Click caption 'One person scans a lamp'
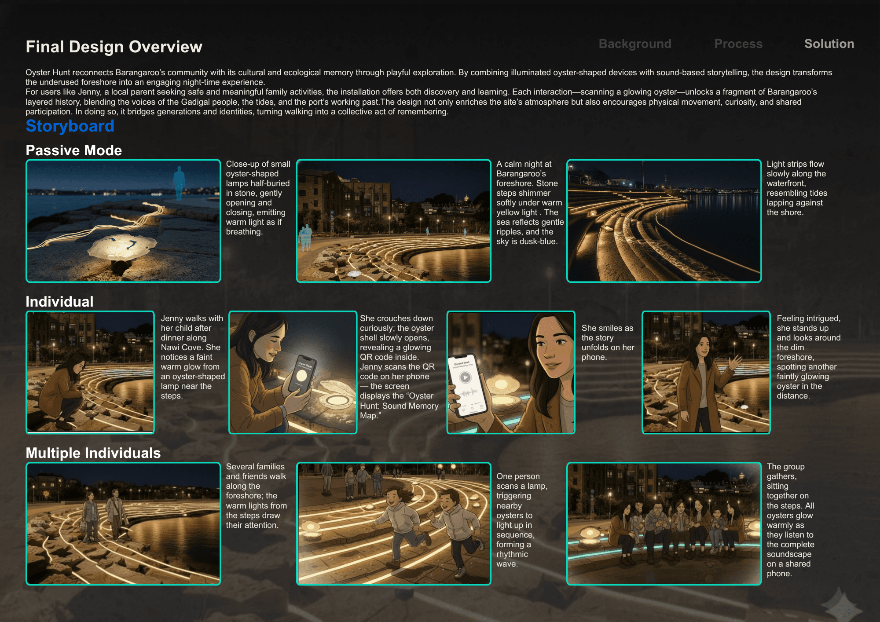The width and height of the screenshot is (880, 622). point(522,520)
